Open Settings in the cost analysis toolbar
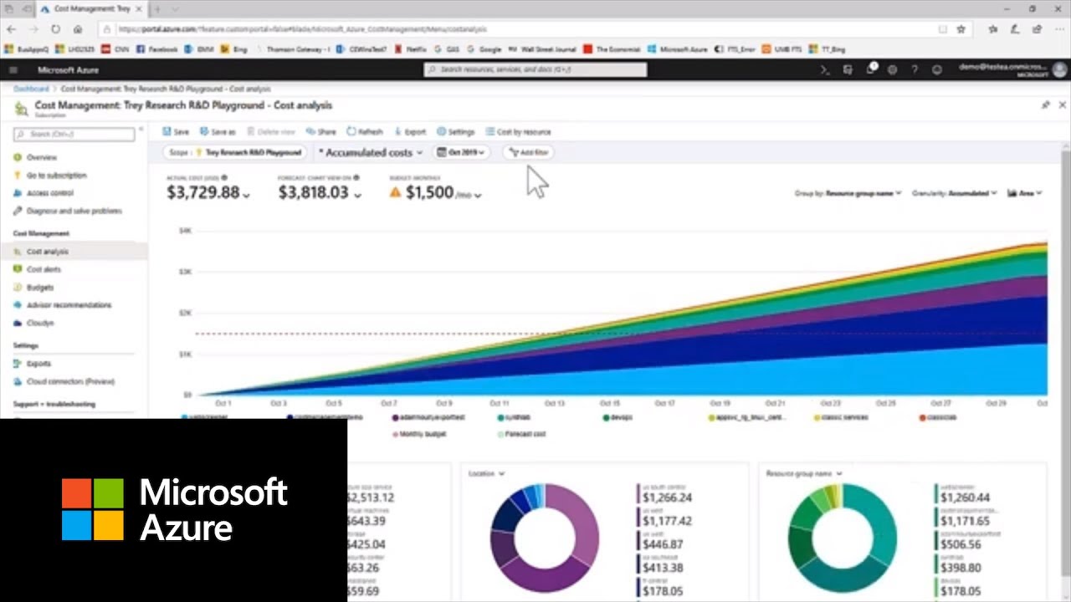The width and height of the screenshot is (1071, 602). click(456, 132)
